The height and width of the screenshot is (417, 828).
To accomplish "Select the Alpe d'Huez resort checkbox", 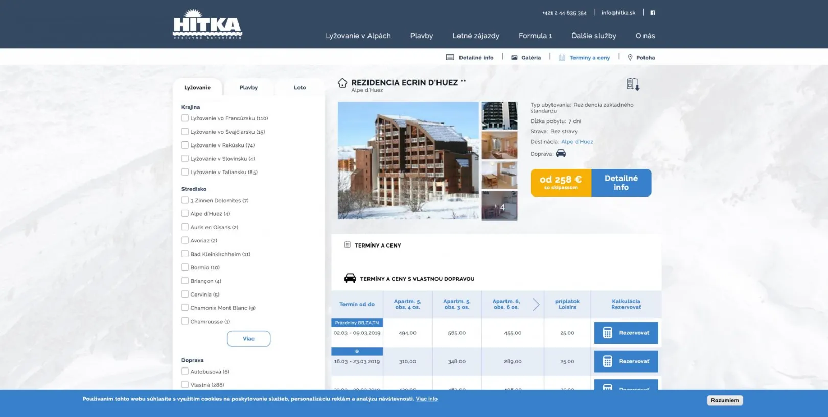I will click(185, 213).
